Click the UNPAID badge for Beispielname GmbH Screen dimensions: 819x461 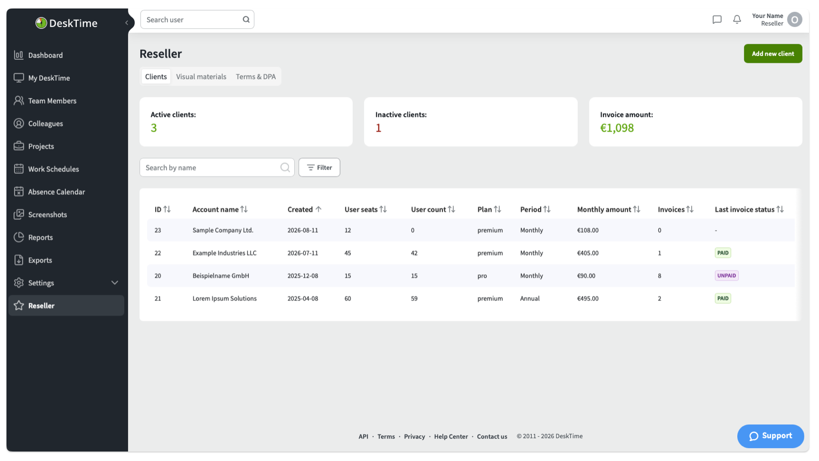[x=726, y=276]
